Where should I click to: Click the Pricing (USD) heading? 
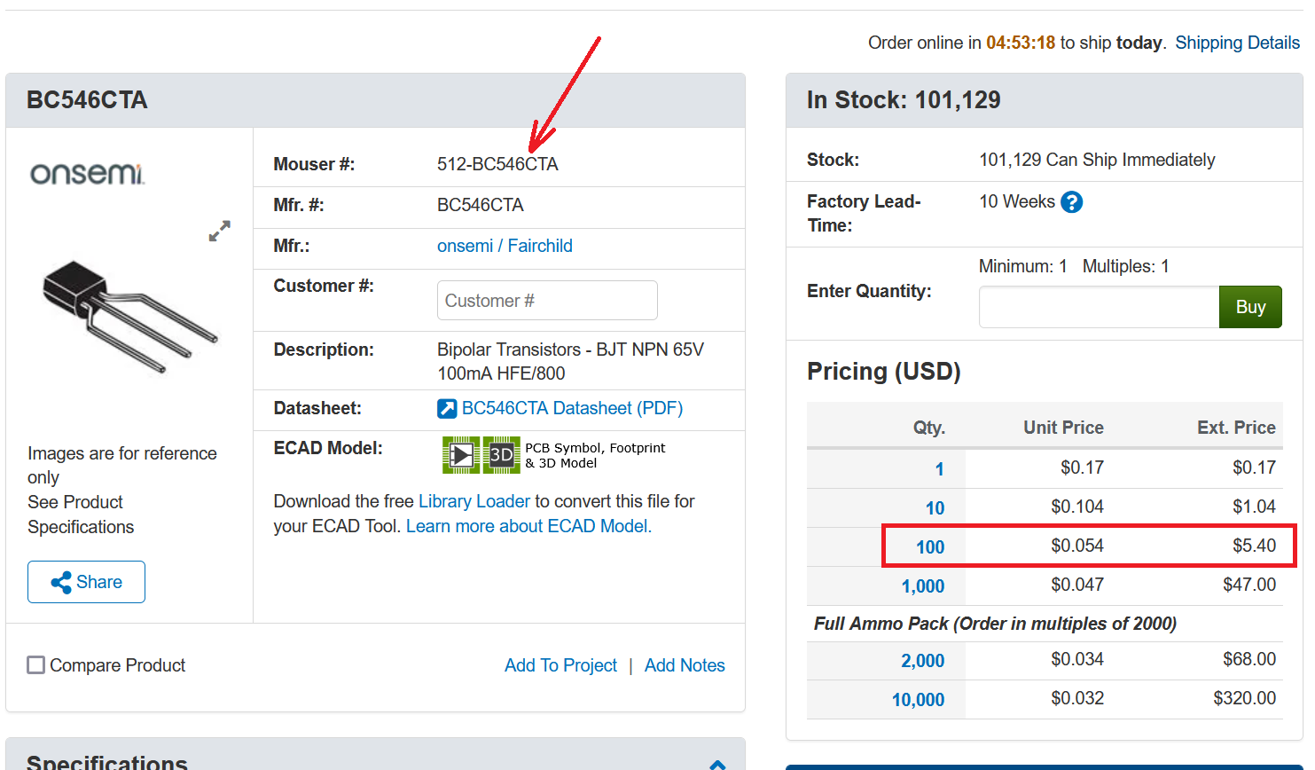pyautogui.click(x=884, y=371)
